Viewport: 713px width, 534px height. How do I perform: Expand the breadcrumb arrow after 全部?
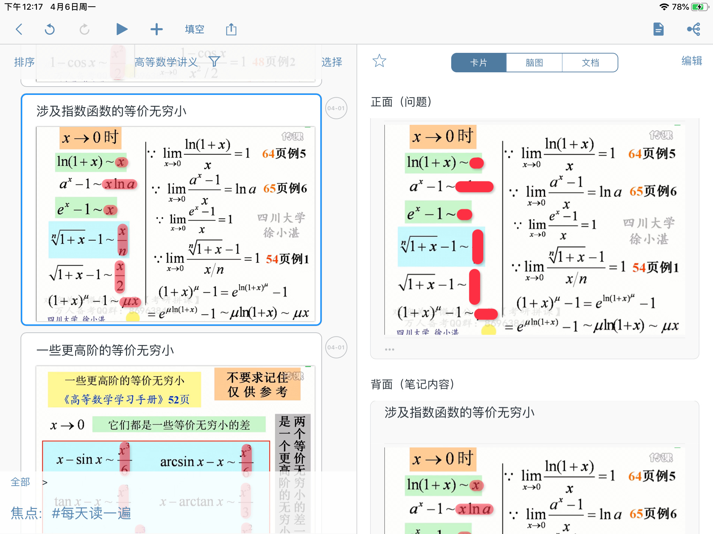point(45,483)
